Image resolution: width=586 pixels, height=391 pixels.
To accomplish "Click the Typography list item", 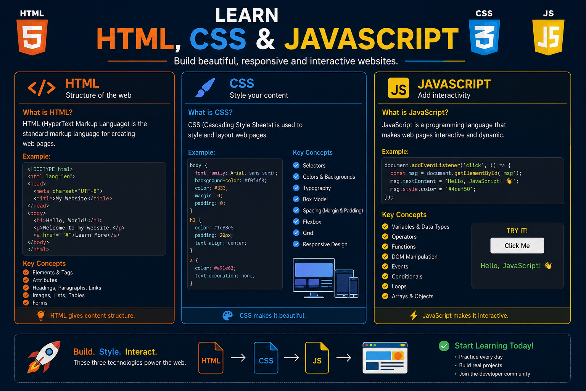I will coord(317,188).
